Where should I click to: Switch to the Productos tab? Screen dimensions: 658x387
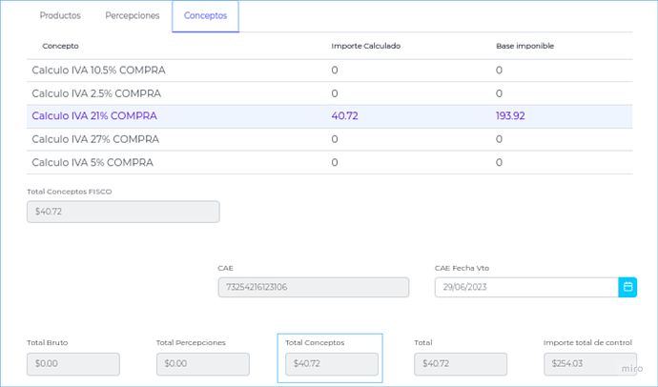[x=60, y=16]
